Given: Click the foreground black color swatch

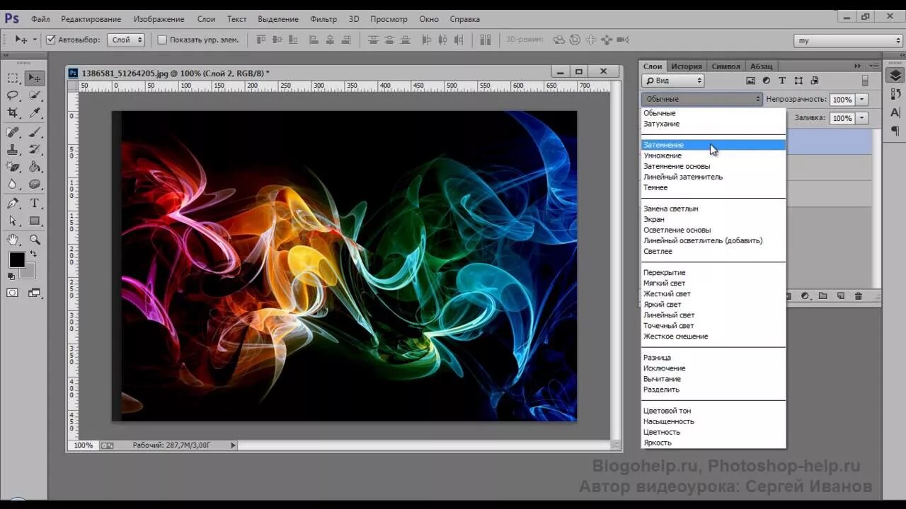Looking at the screenshot, I should (x=17, y=260).
